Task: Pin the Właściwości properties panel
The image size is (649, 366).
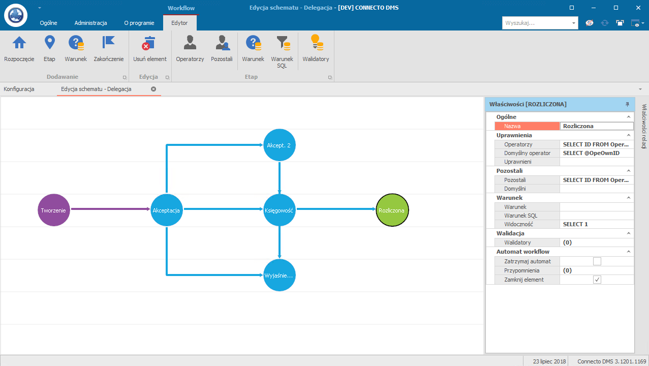Action: coord(627,104)
